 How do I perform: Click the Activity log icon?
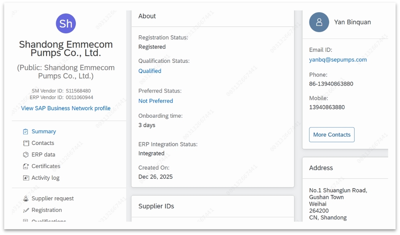(26, 178)
